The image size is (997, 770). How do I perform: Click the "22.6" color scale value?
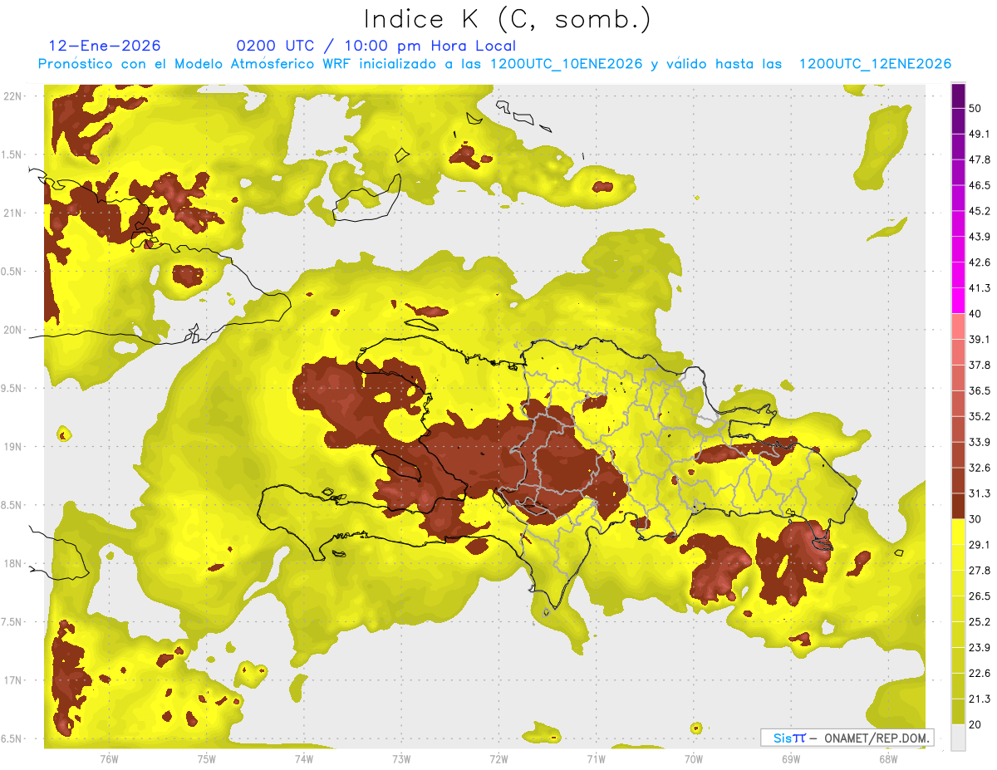pyautogui.click(x=979, y=673)
